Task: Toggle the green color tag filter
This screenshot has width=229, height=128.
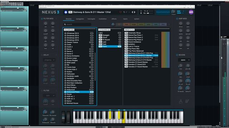Action: pos(148,25)
